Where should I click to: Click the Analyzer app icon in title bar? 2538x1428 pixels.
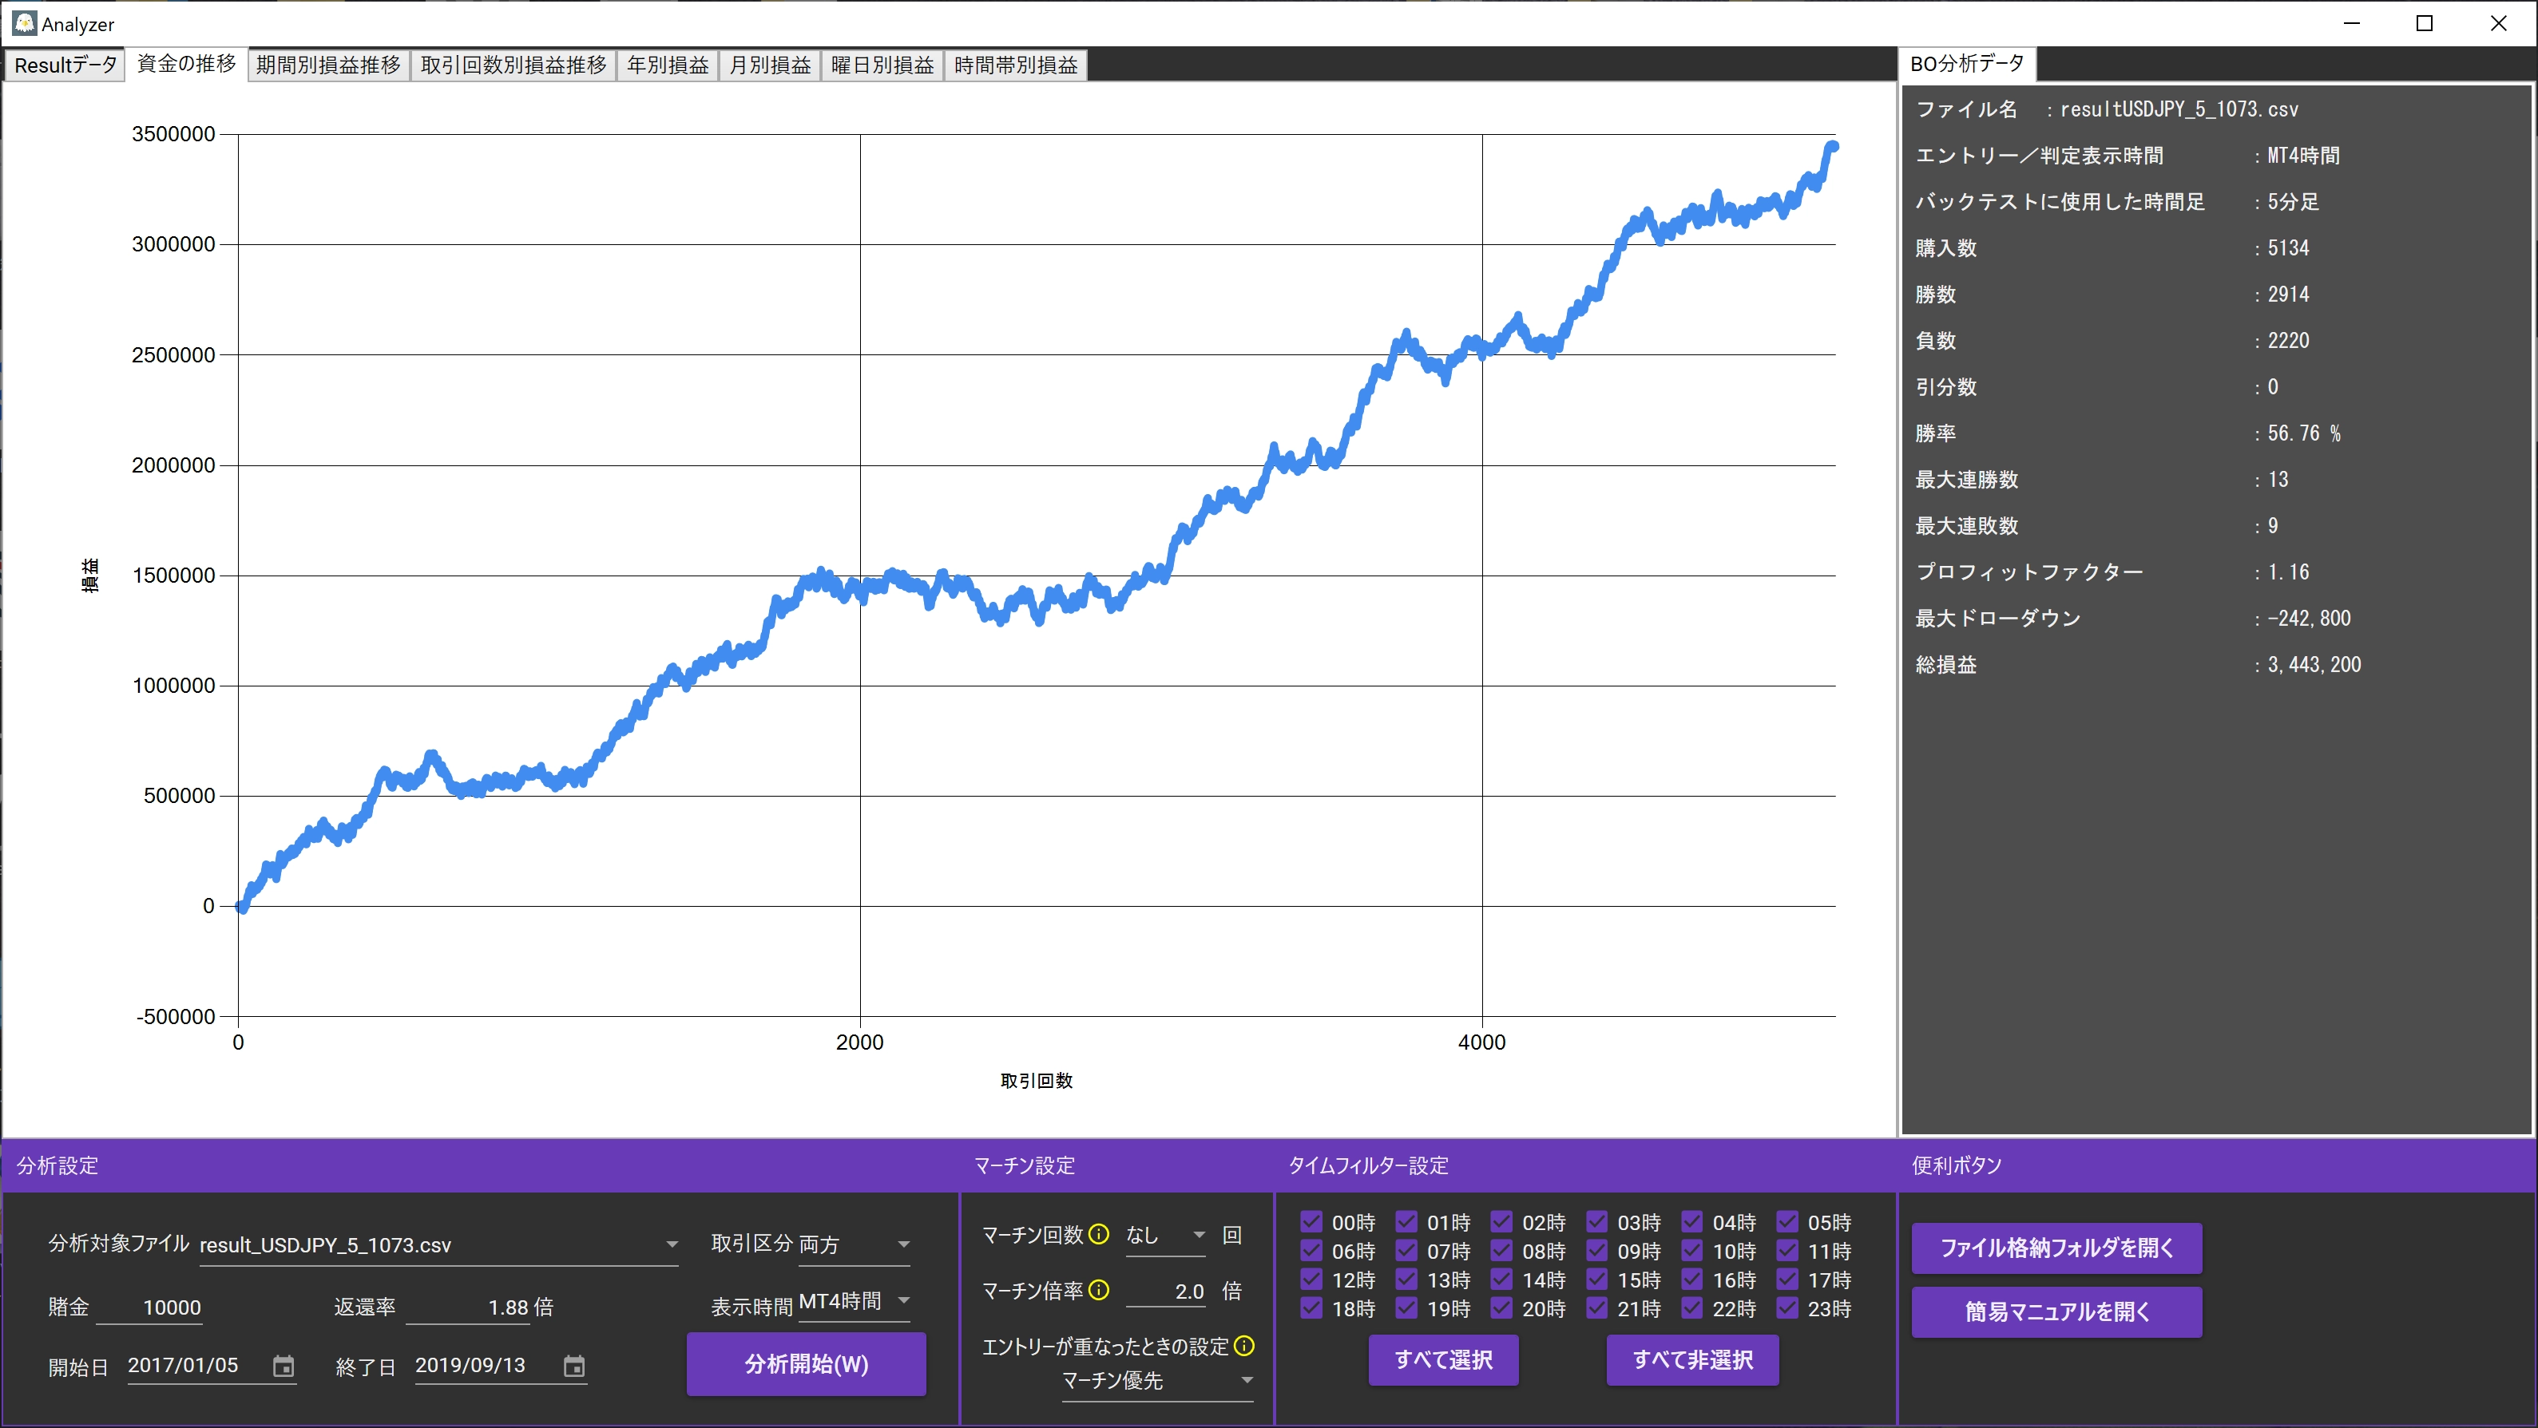[x=24, y=22]
